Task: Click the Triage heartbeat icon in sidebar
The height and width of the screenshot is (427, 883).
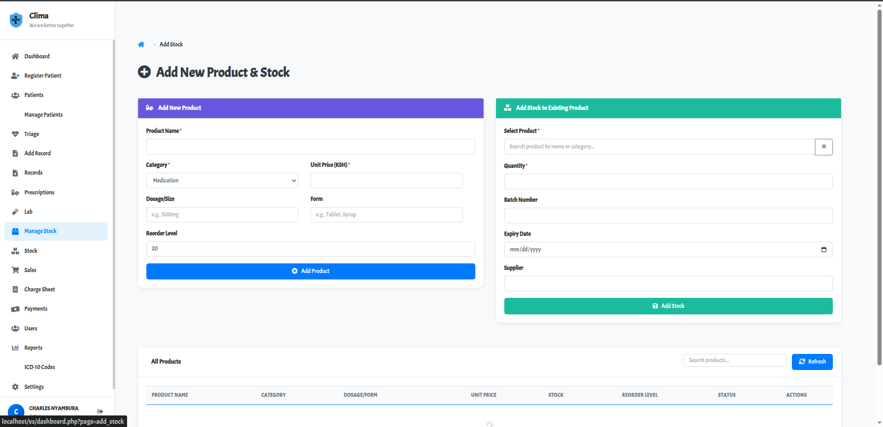Action: click(15, 134)
